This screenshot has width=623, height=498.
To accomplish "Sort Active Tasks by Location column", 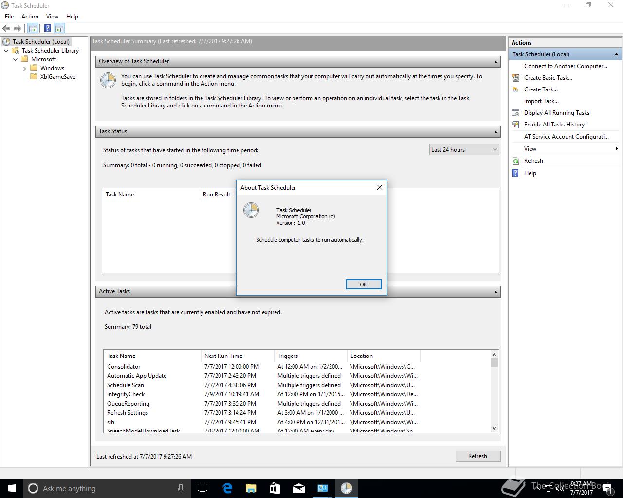I will 384,356.
